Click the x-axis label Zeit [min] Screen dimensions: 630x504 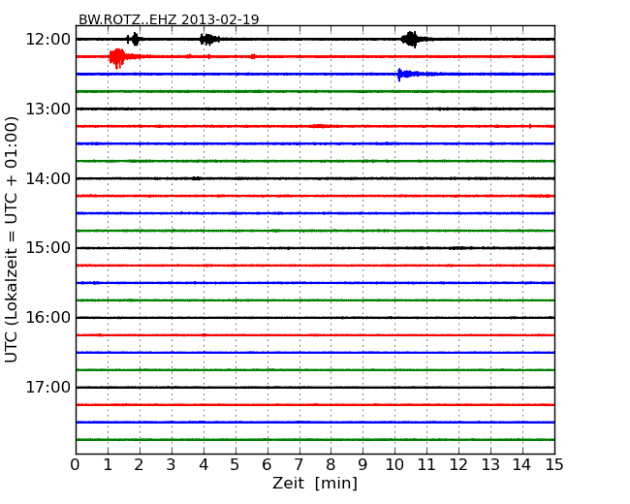[315, 483]
